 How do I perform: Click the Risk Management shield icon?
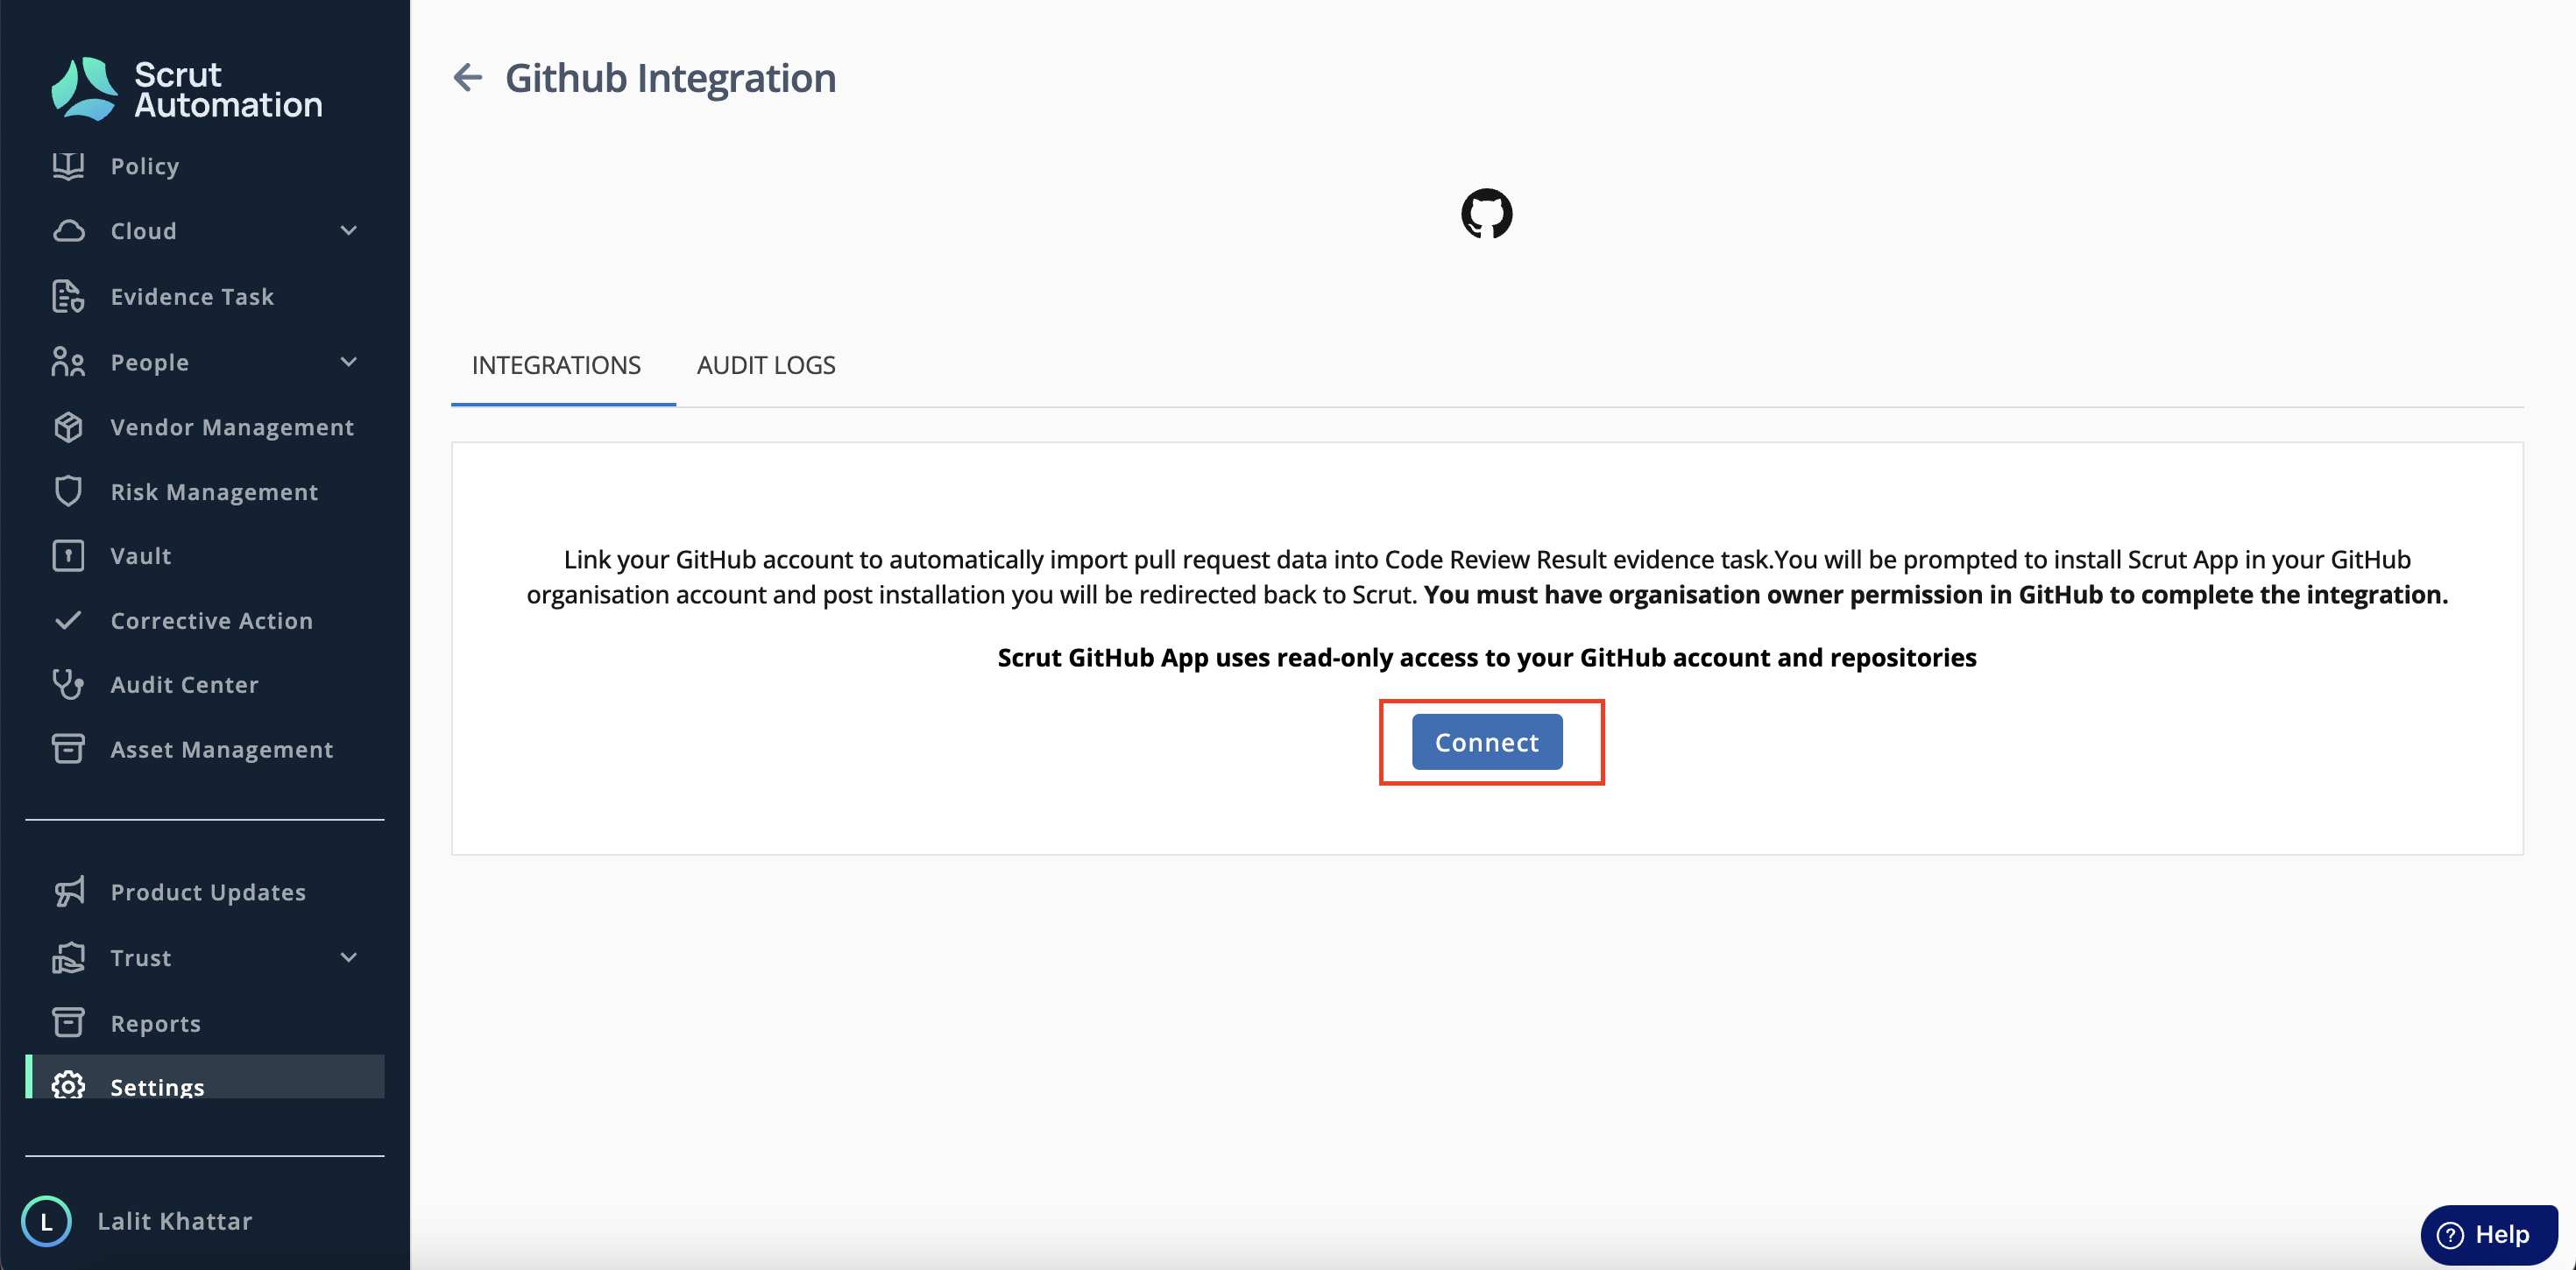pos(68,491)
